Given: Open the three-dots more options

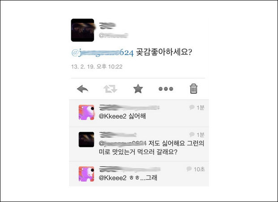Looking at the screenshot, I should tap(166, 89).
